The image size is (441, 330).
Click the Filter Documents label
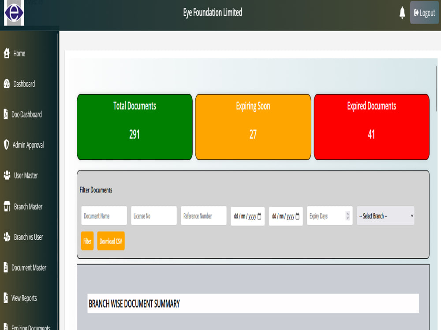96,190
